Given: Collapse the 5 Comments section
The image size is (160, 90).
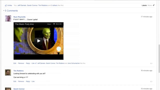Looking at the screenshot, I should pos(4,10).
